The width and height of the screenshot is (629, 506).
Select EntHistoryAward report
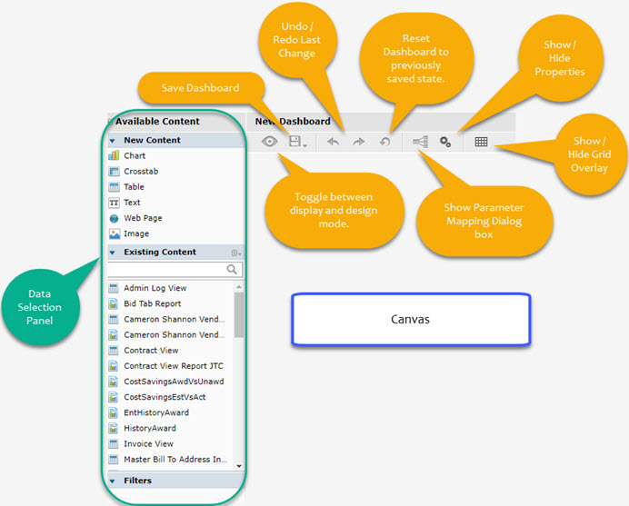(x=156, y=412)
